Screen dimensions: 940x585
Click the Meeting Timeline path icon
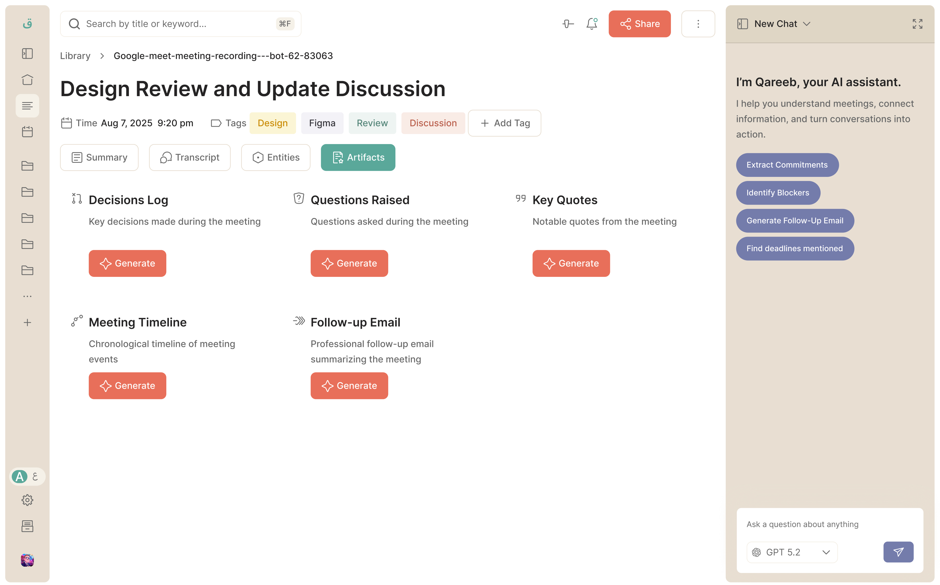77,321
